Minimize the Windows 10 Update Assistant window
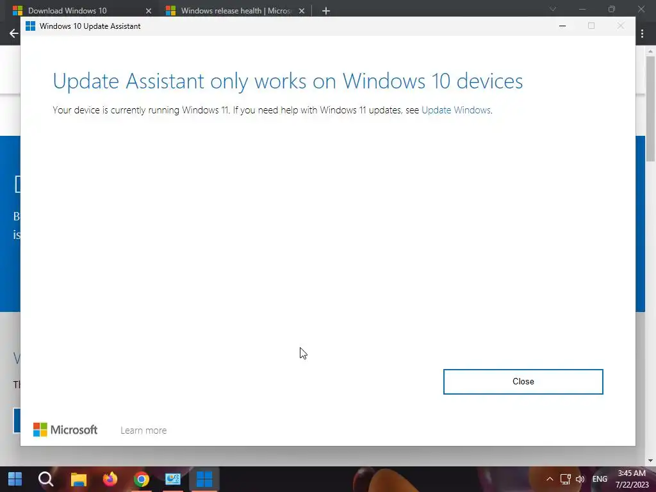The height and width of the screenshot is (492, 656). 562,26
